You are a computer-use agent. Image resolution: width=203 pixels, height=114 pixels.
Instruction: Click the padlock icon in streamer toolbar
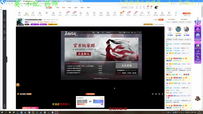(162, 13)
